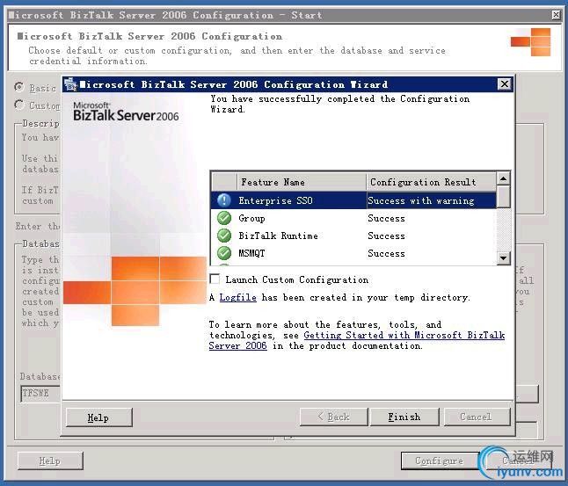Select the Basic radio button in background window

tap(19, 87)
